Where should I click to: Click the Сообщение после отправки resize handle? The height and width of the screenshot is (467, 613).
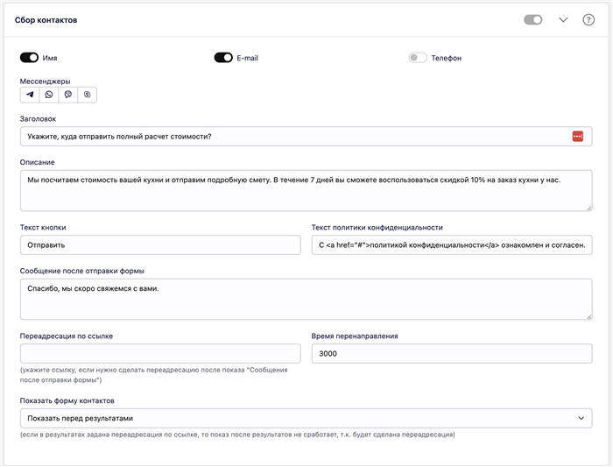click(x=588, y=316)
